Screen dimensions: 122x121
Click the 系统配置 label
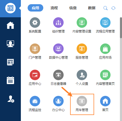click(x=35, y=31)
